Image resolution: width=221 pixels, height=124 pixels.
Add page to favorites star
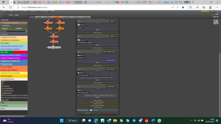tap(183, 7)
